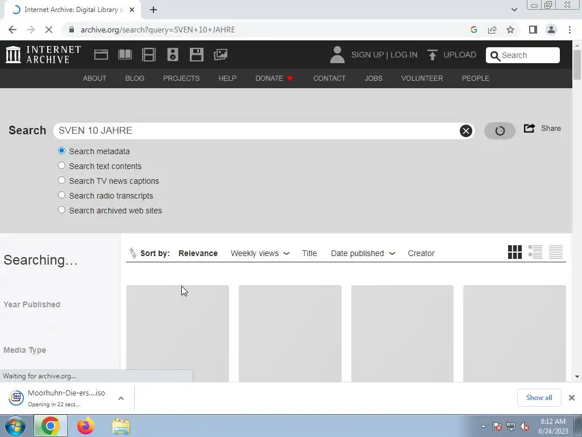The height and width of the screenshot is (437, 582).
Task: Click the user avatar icon
Action: click(x=337, y=55)
